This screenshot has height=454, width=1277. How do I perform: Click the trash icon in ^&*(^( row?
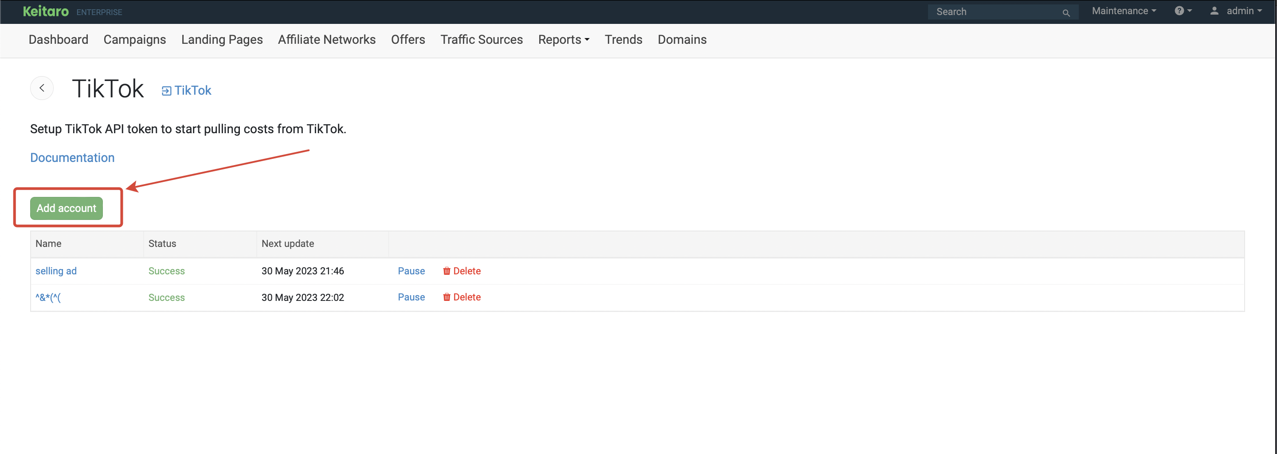click(447, 297)
